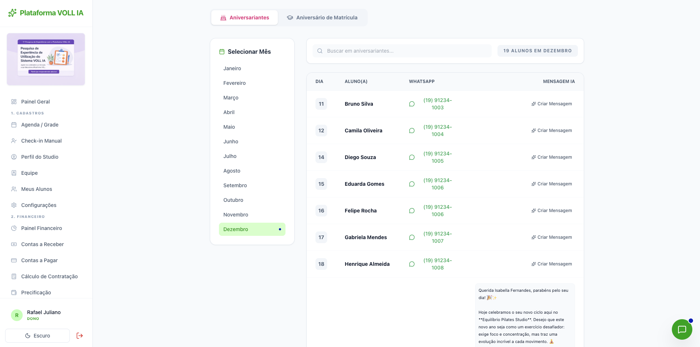700x347 pixels.
Task: Open the green chat support bubble
Action: (x=682, y=329)
